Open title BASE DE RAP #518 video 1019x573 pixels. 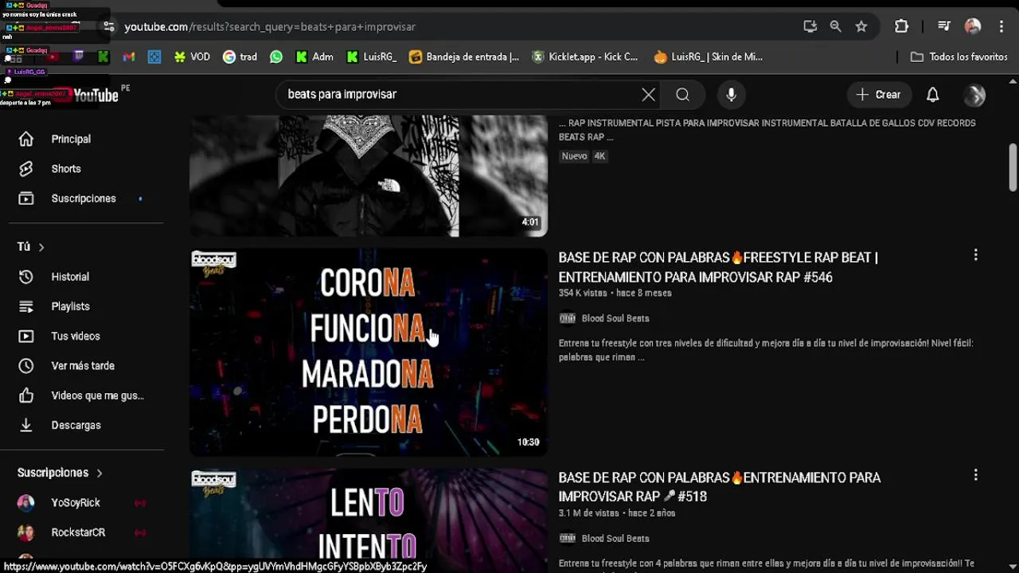click(719, 487)
